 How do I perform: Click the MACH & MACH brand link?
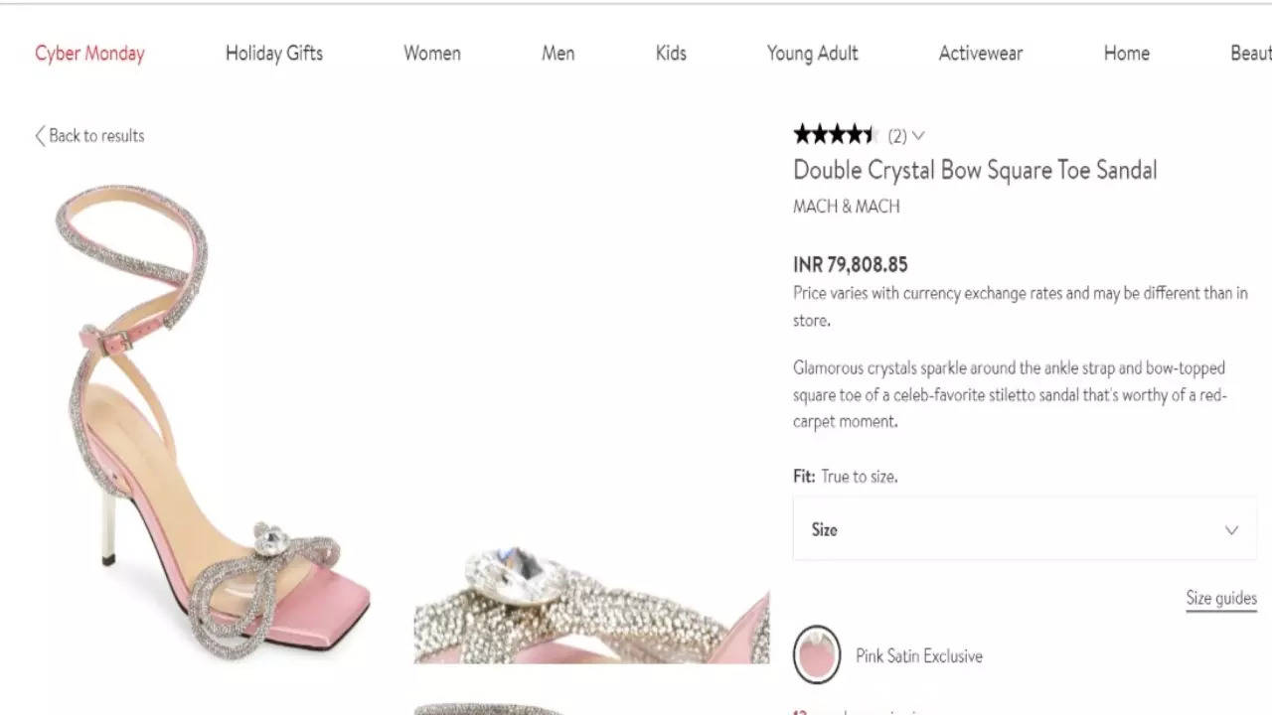846,207
